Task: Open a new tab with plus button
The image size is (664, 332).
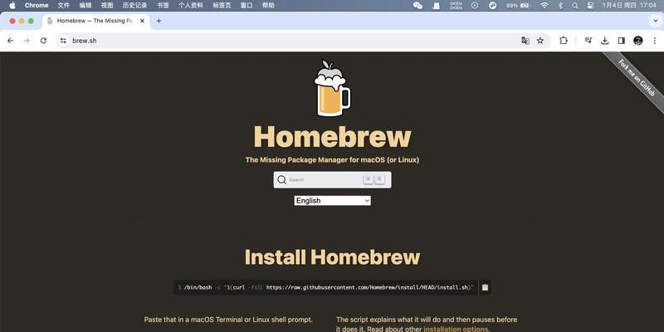Action: click(159, 21)
